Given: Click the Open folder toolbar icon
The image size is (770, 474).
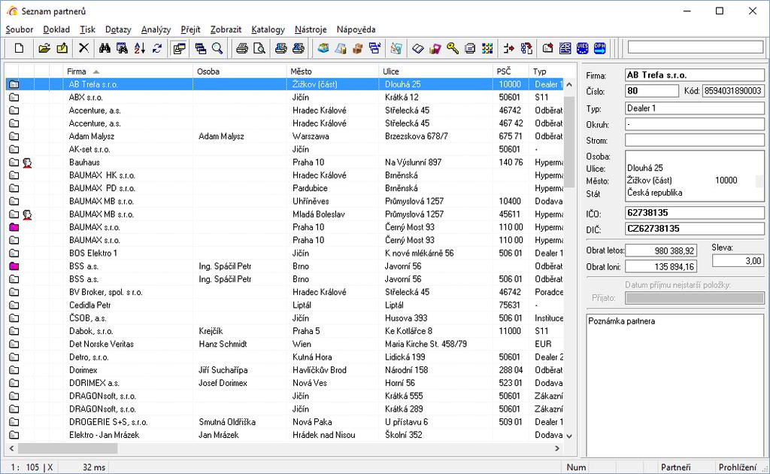Looking at the screenshot, I should pyautogui.click(x=44, y=48).
